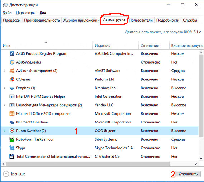The height and width of the screenshot is (182, 204).
Task: Click the vertical scrollbar thumb
Action: (x=201, y=96)
